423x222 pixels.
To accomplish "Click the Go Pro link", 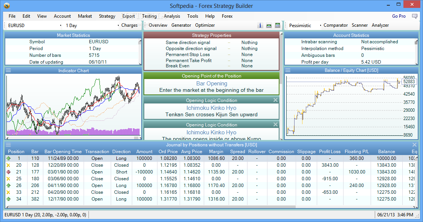I will click(399, 16).
